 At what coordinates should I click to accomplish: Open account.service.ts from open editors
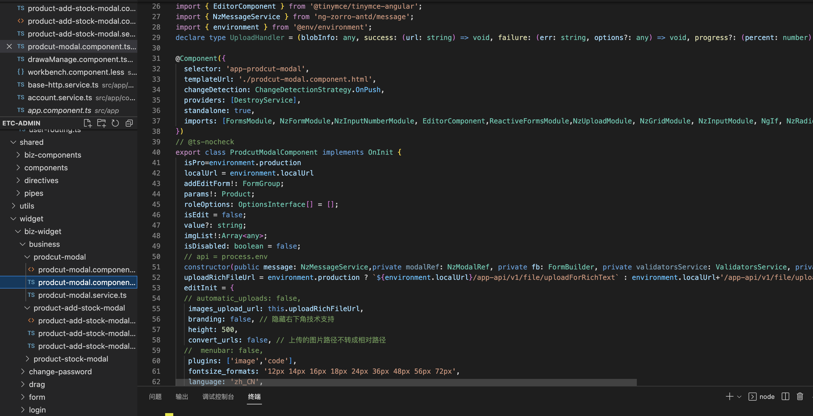68,98
